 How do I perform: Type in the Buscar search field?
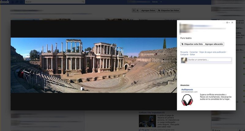pos(52,2)
